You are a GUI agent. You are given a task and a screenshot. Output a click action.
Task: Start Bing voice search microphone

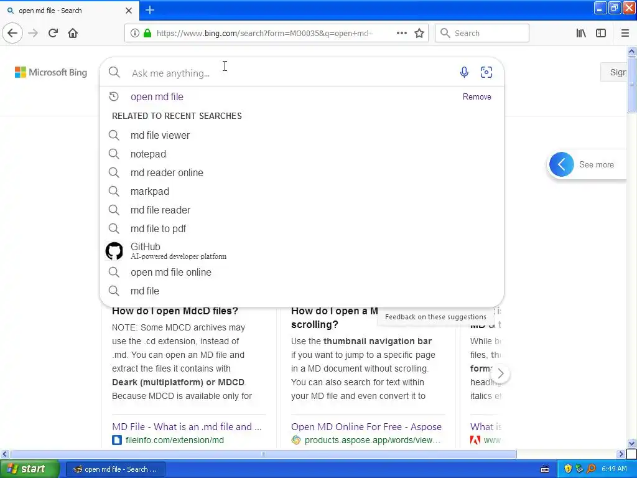464,72
